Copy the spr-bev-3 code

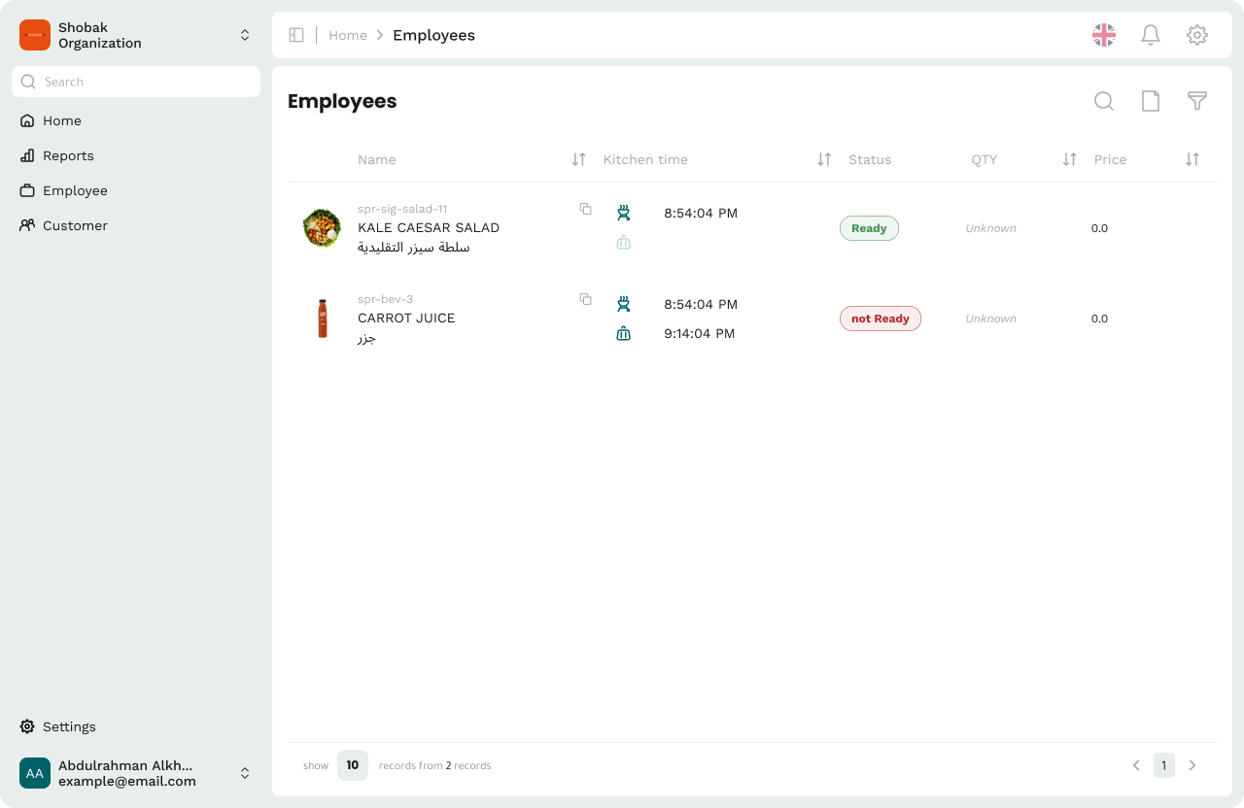(585, 299)
